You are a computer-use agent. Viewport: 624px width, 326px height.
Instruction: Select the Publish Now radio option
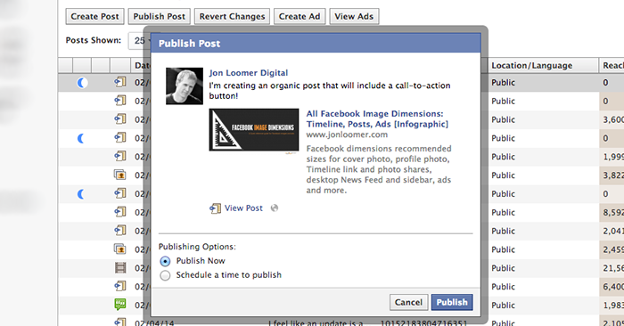coord(165,261)
